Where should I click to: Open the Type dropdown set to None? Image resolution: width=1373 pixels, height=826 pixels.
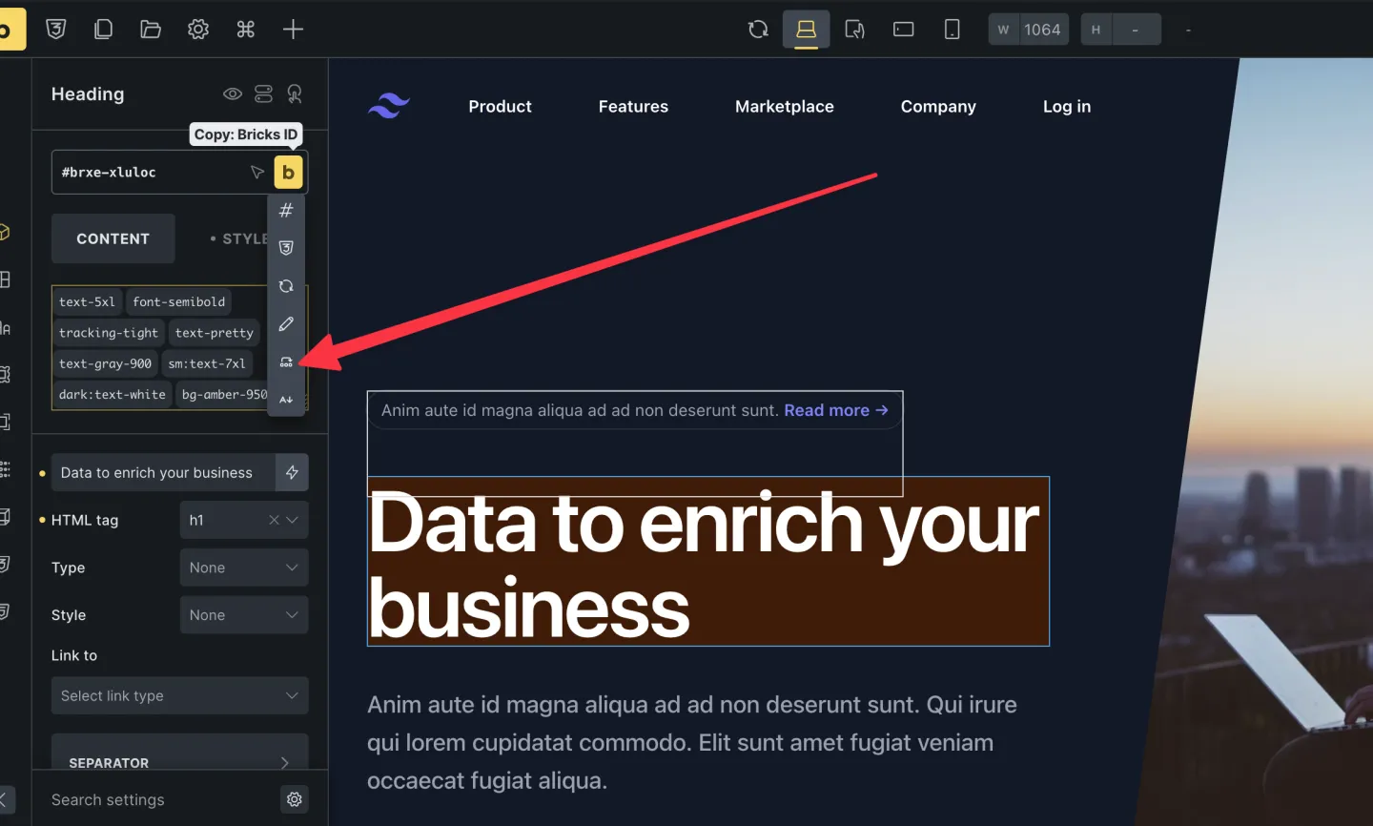[243, 568]
